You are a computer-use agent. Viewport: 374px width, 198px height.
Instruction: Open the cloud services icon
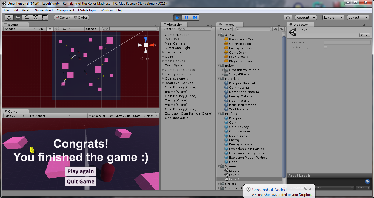pos(288,18)
